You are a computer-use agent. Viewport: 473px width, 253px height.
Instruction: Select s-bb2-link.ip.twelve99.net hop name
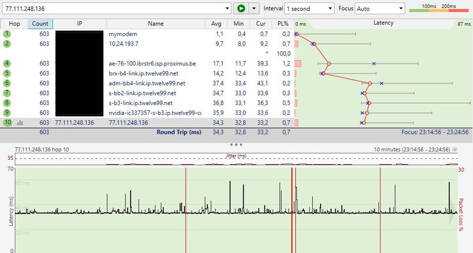coord(142,93)
